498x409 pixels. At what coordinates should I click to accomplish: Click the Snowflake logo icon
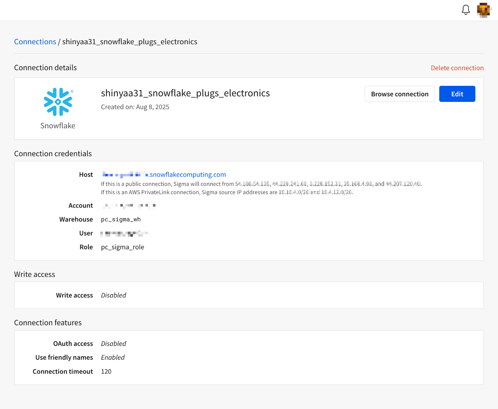click(x=58, y=102)
